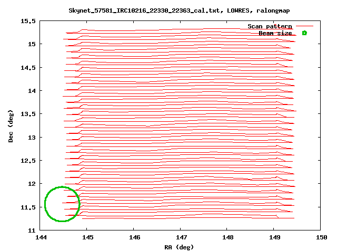
Task: Click the 14.5 tick label on Dec axis
Action: 28,68
